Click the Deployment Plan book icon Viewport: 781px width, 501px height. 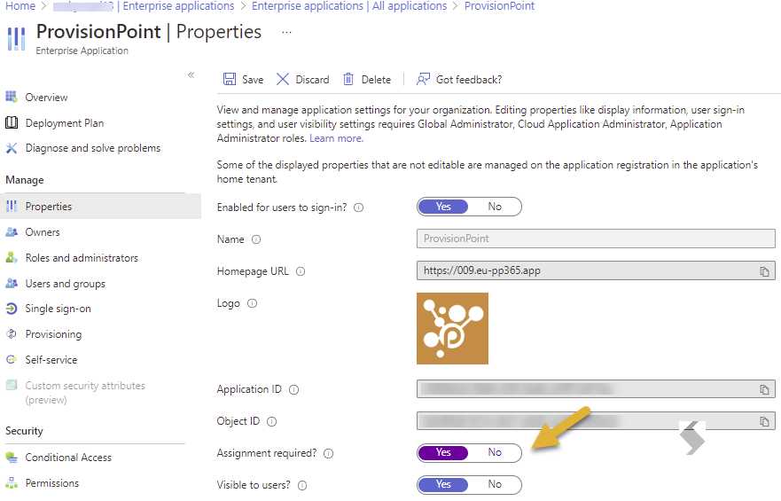coord(12,122)
